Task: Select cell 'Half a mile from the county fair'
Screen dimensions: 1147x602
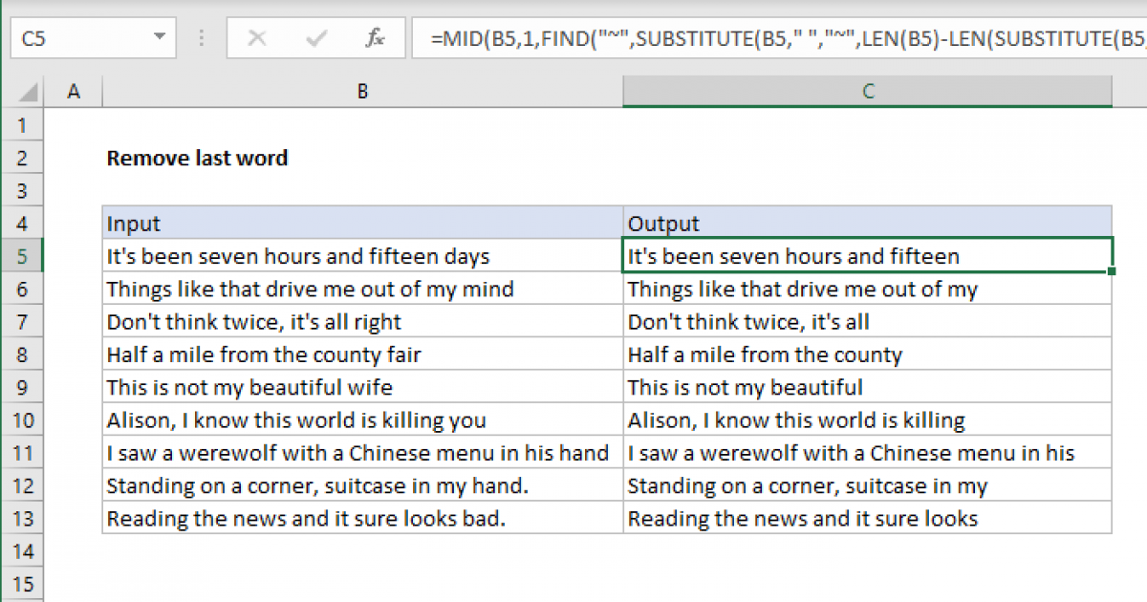Action: (362, 355)
